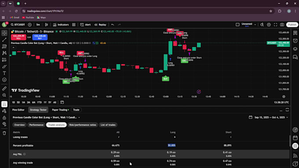Create a new Alert

coord(85,25)
